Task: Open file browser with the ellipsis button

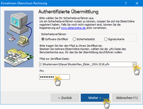Action: (134, 64)
